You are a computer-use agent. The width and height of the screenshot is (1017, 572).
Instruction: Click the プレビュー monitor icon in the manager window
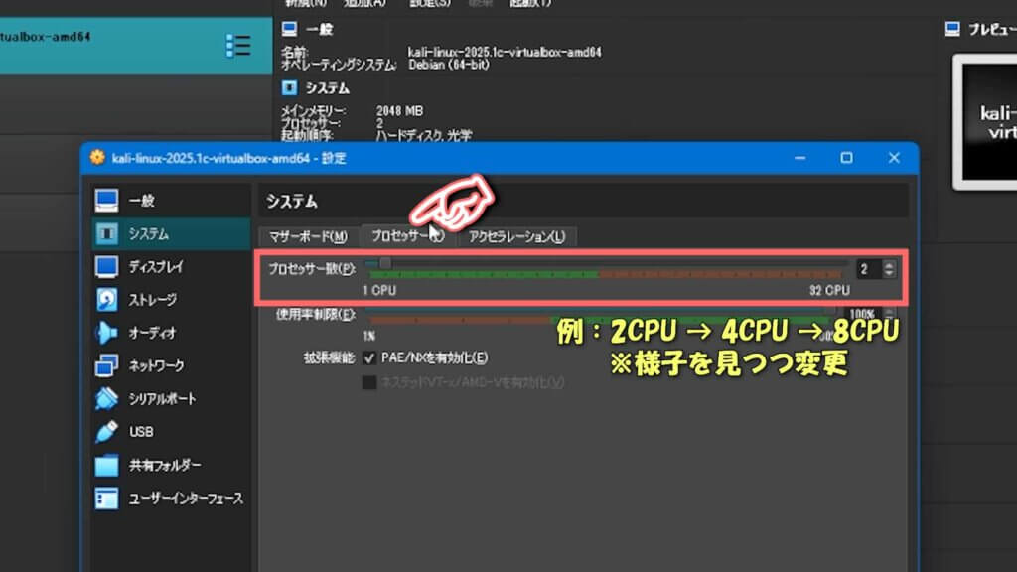coord(952,29)
